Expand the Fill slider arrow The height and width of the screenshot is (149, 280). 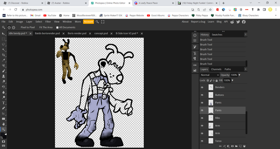[x=232, y=80]
